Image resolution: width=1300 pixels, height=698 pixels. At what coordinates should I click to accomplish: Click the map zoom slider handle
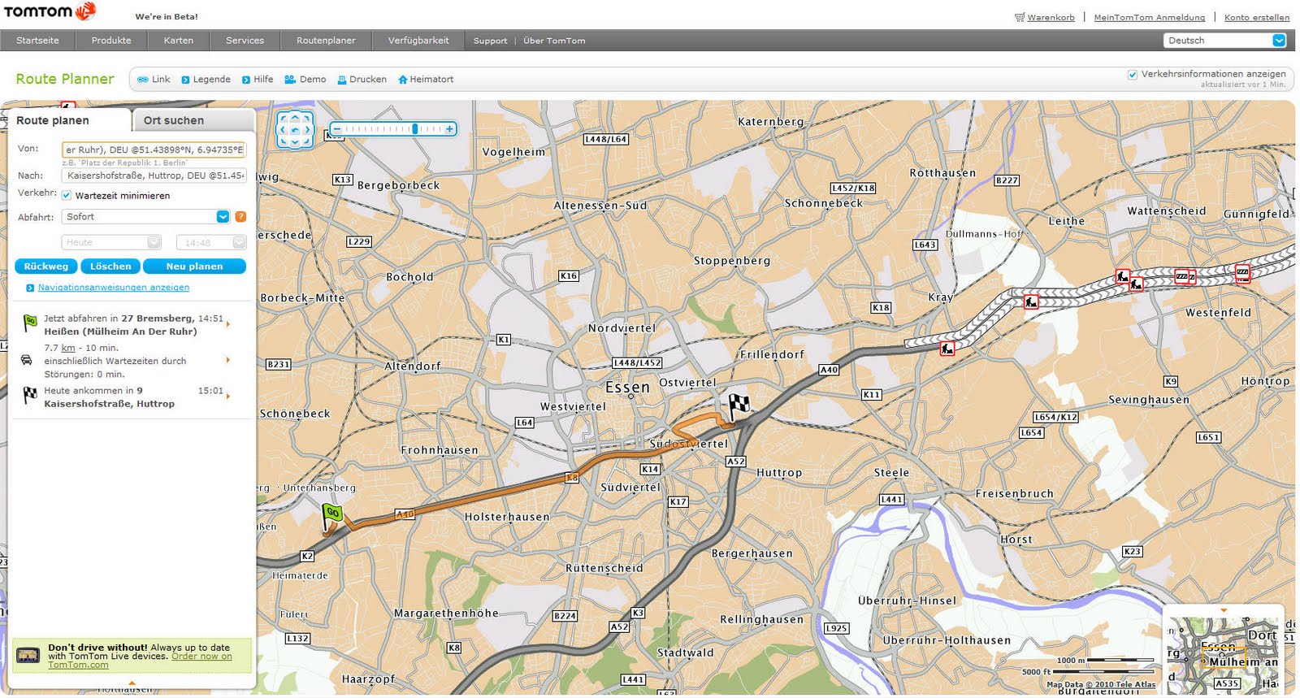[x=415, y=129]
